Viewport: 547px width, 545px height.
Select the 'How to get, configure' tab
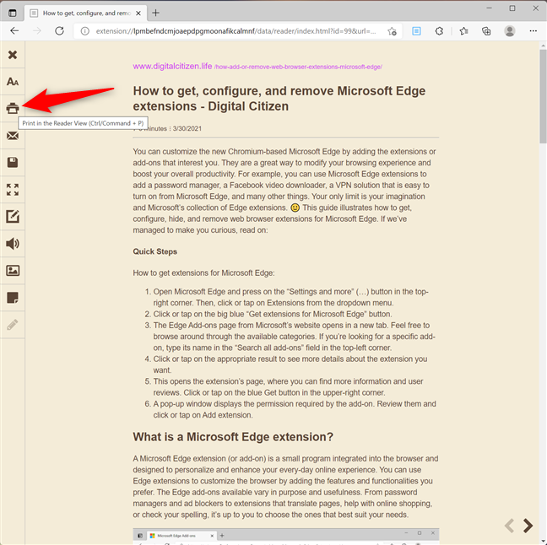click(x=86, y=13)
